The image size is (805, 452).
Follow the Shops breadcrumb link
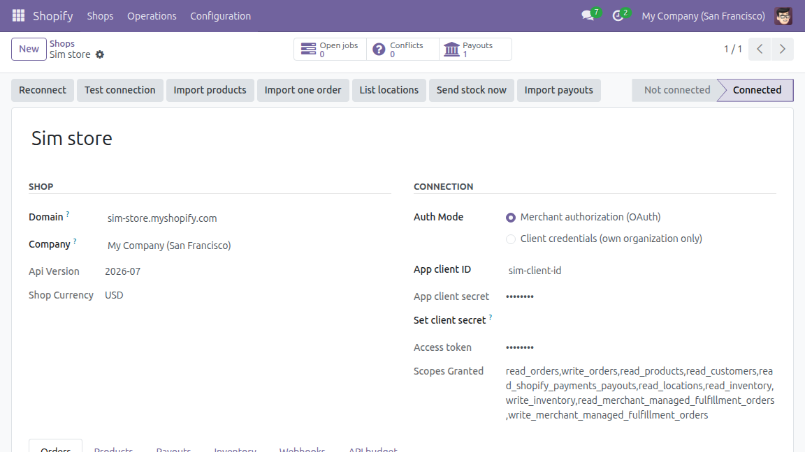62,43
